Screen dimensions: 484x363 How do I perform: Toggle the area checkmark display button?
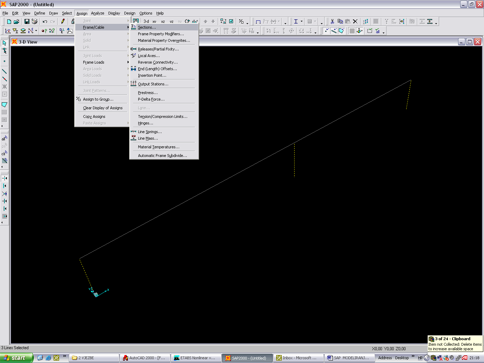tap(342, 31)
